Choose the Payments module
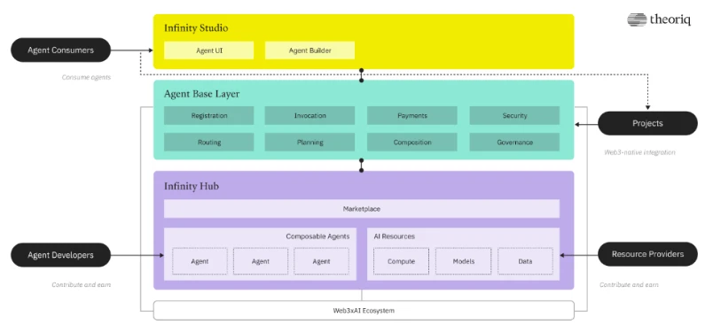The height and width of the screenshot is (333, 721). (412, 116)
